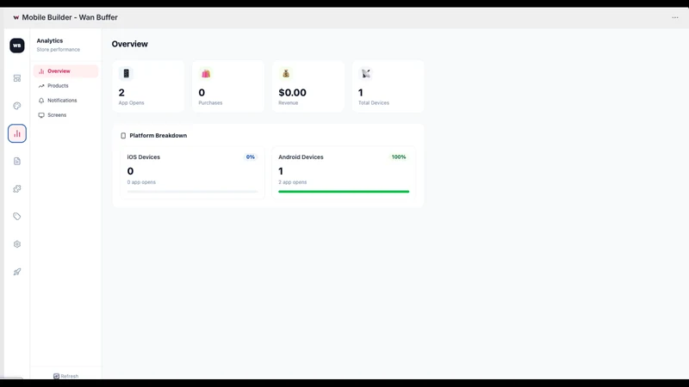Click the App Opens label
Image resolution: width=689 pixels, height=387 pixels.
click(131, 102)
